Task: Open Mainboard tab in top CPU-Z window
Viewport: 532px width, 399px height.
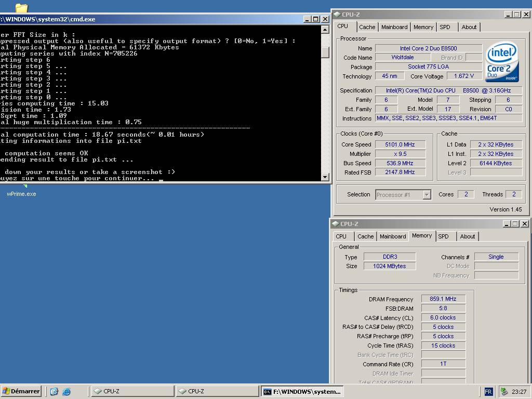Action: pyautogui.click(x=394, y=27)
